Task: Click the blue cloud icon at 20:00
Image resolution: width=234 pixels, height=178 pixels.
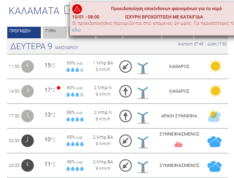Action: [x=214, y=141]
